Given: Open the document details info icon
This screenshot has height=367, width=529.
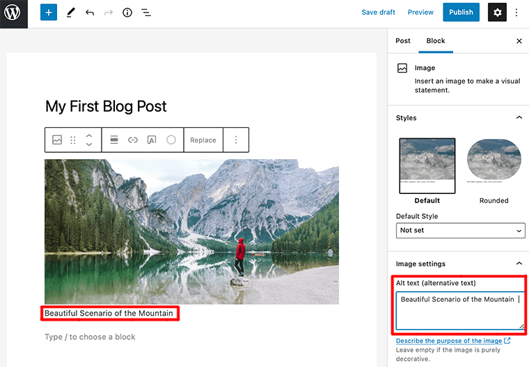Looking at the screenshot, I should 127,13.
